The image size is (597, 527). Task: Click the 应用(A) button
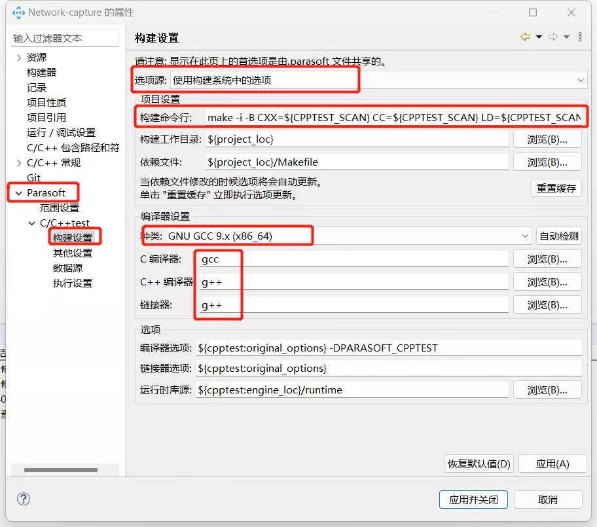tap(552, 463)
